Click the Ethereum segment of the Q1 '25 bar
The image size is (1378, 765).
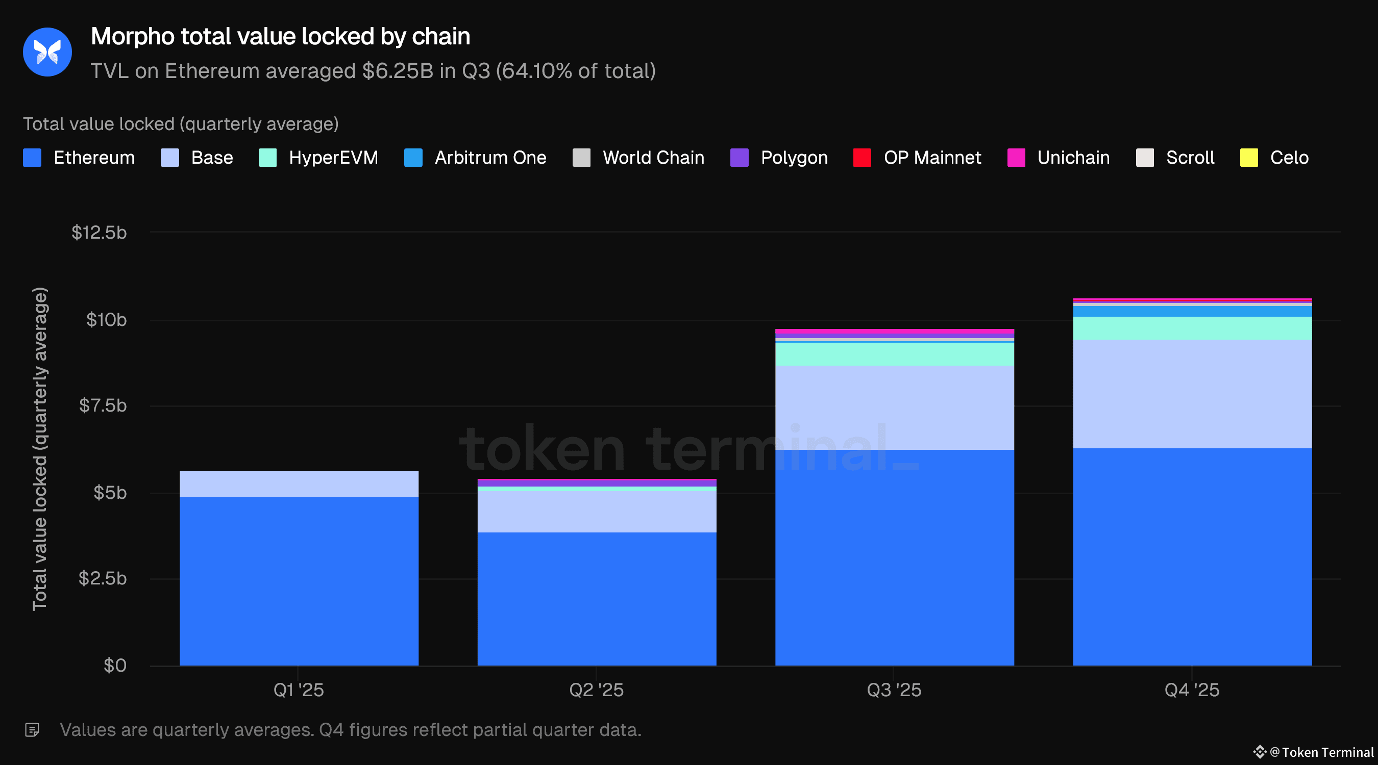(x=299, y=581)
